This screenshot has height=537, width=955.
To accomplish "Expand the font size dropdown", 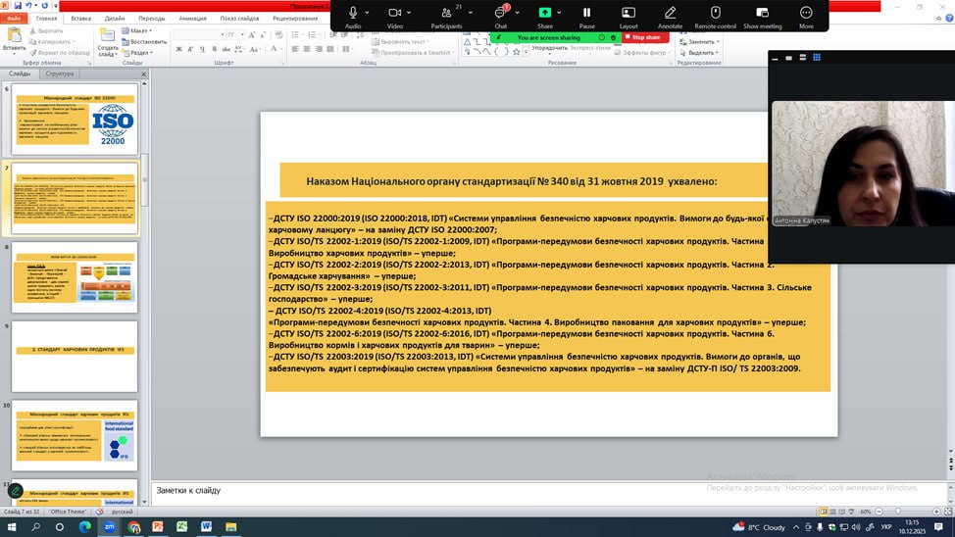I will pos(243,33).
